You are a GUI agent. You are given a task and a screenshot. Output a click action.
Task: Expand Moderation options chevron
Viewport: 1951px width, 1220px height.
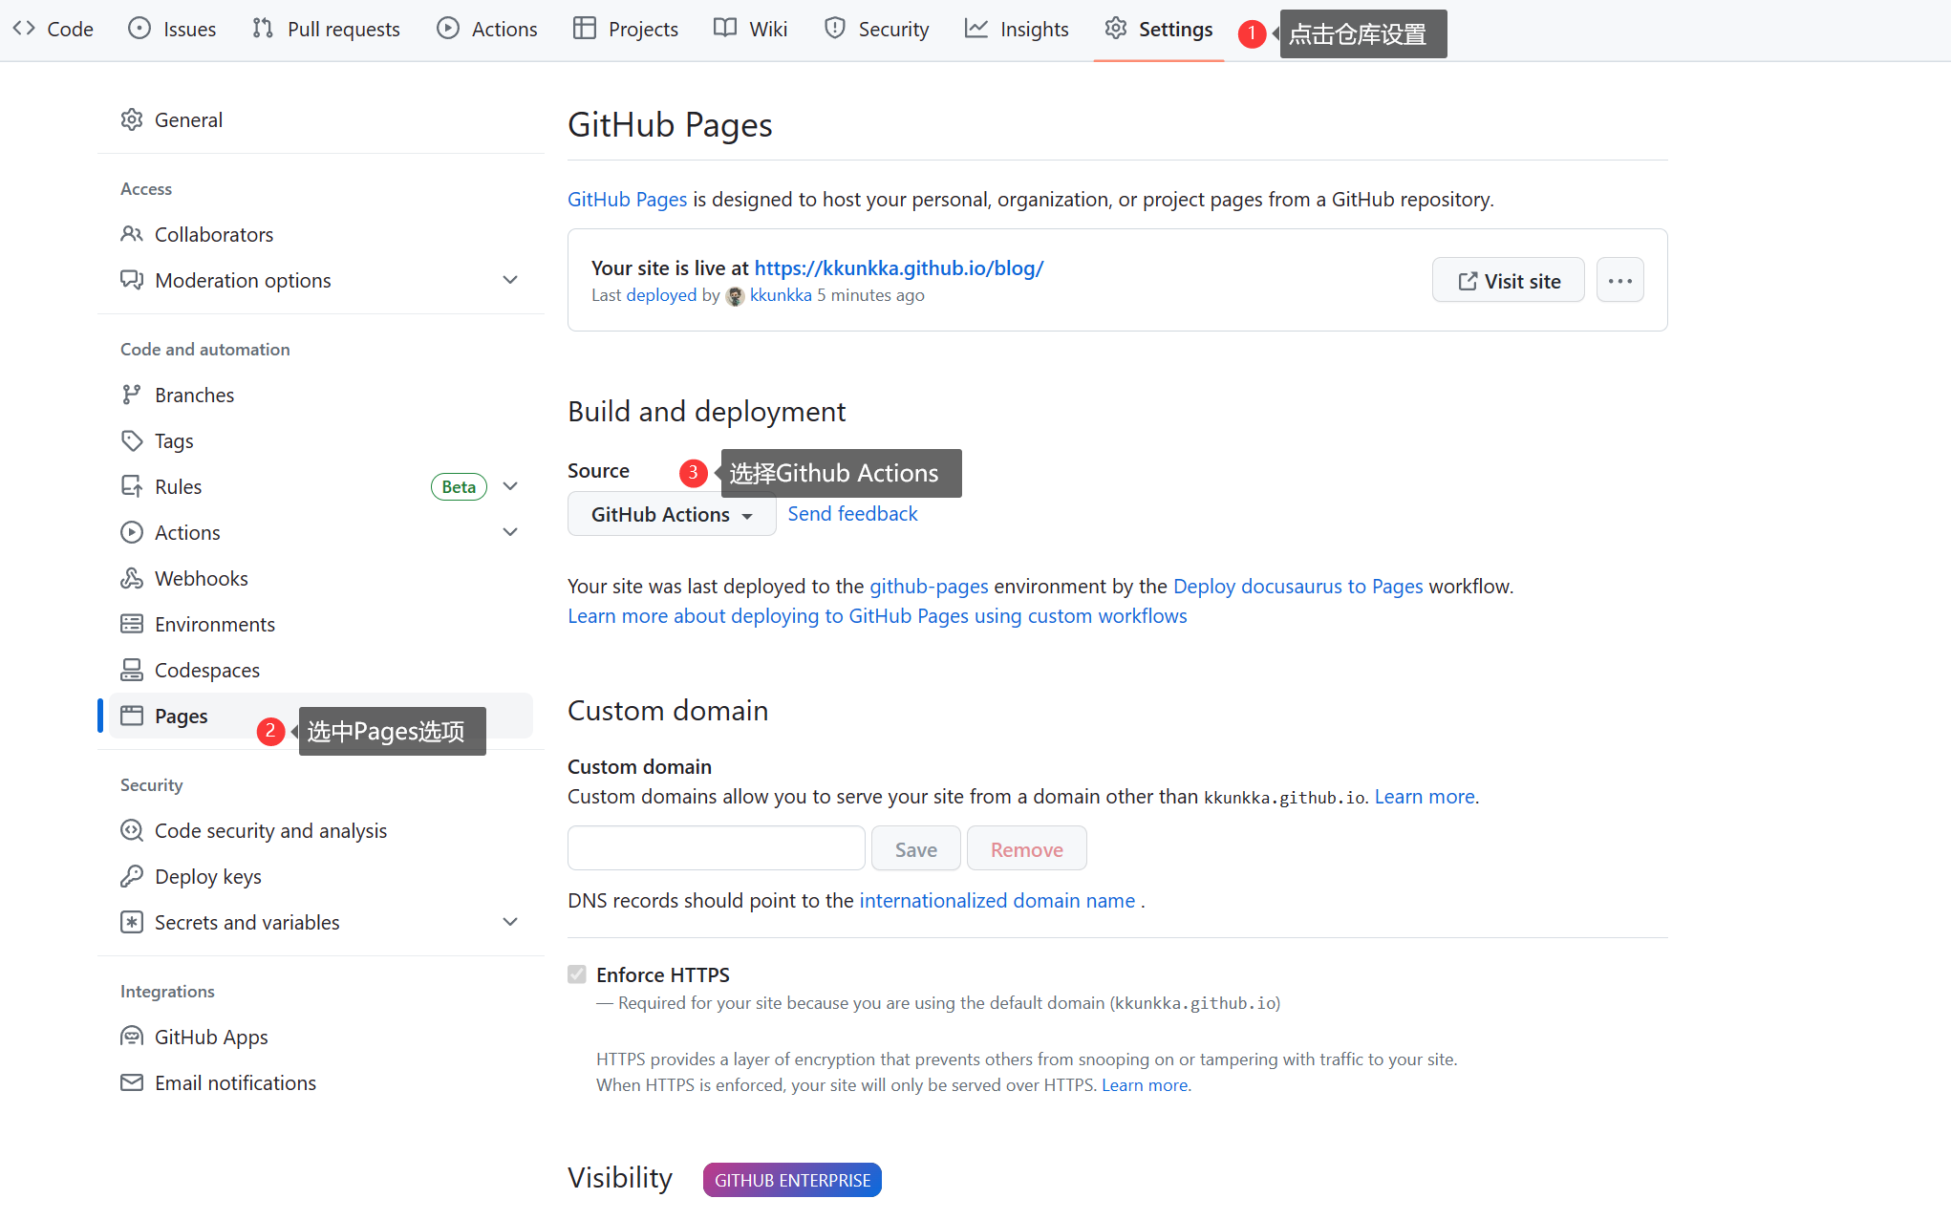[510, 280]
